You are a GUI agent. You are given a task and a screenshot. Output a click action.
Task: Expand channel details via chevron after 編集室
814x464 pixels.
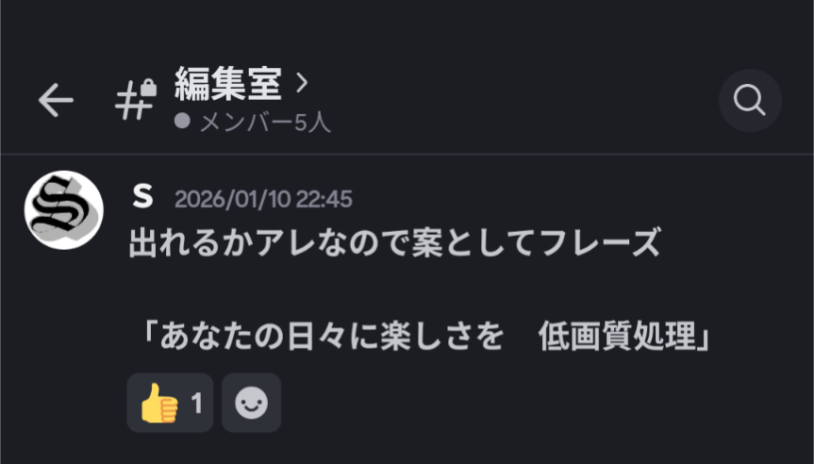302,83
